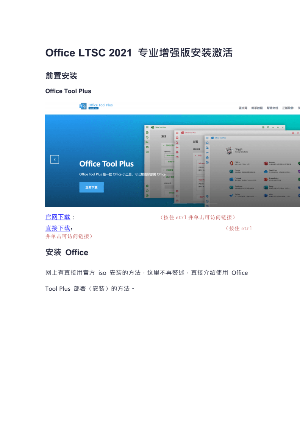Click red note after 官网下载 about ctrl
The height and width of the screenshot is (424, 300).
tap(198, 217)
